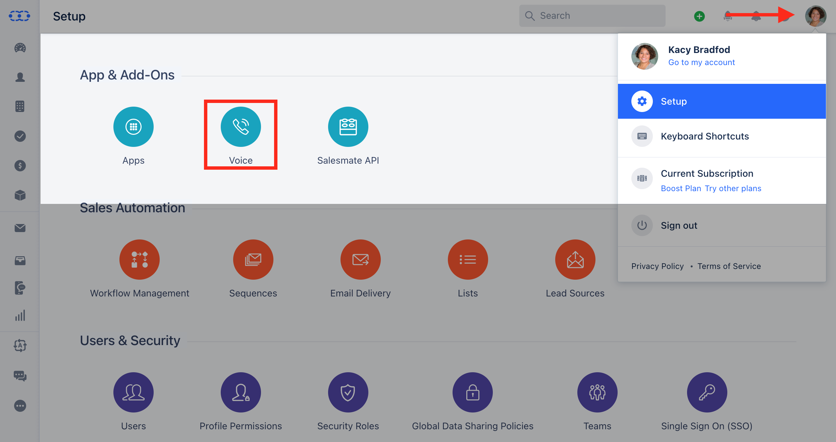Open the Voice add-on settings
Viewport: 836px width, 442px height.
pos(241,127)
